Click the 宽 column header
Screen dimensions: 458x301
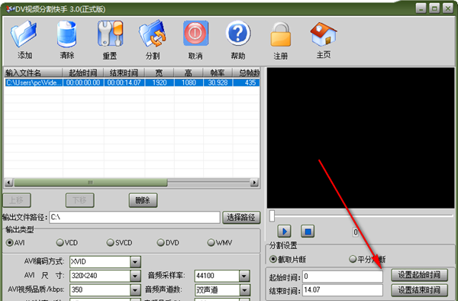click(x=160, y=73)
